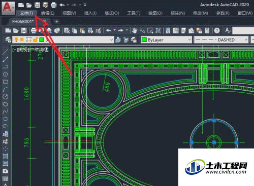Click the green layer color swatch

click(x=42, y=40)
